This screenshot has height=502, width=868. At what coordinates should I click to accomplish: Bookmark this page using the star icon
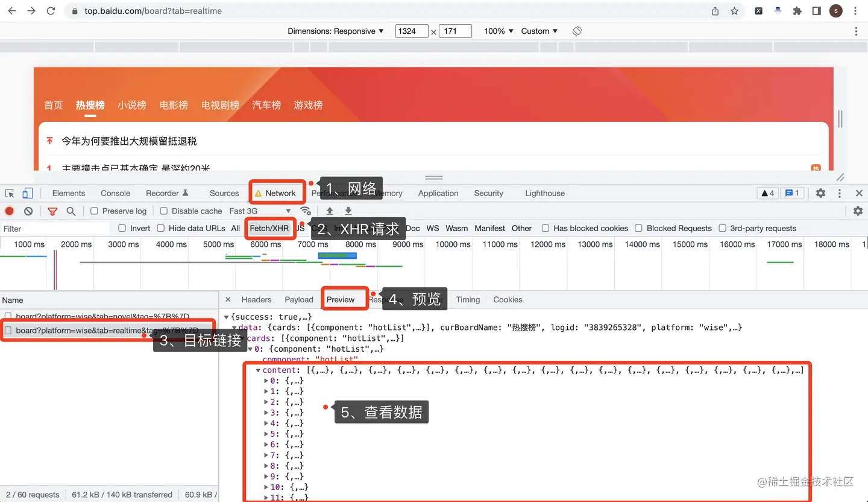click(734, 11)
